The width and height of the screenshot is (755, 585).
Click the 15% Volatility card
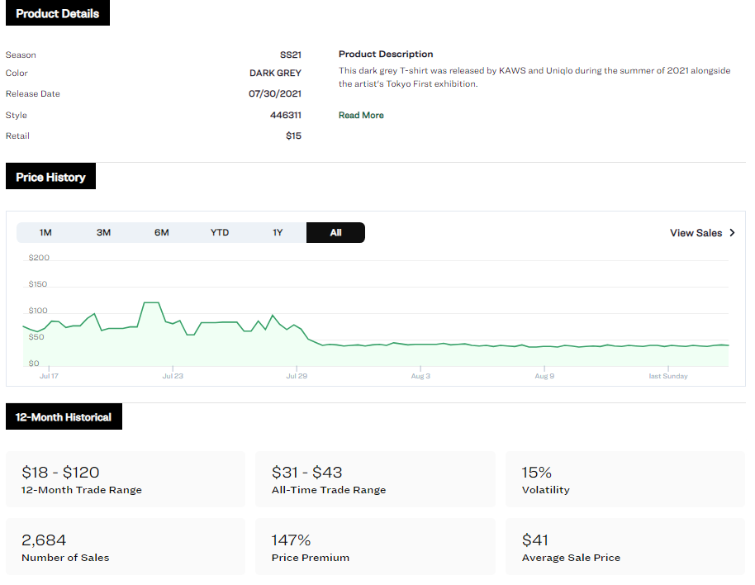click(x=625, y=479)
